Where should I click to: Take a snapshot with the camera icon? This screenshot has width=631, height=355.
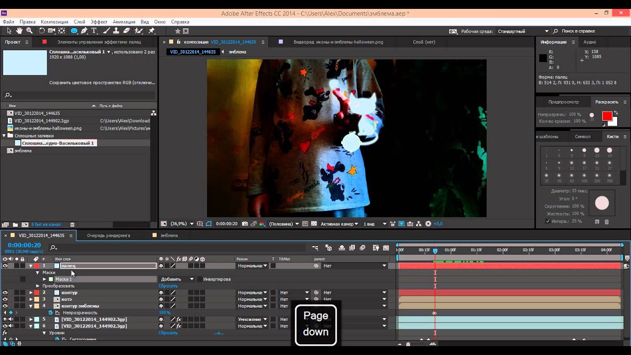245,224
